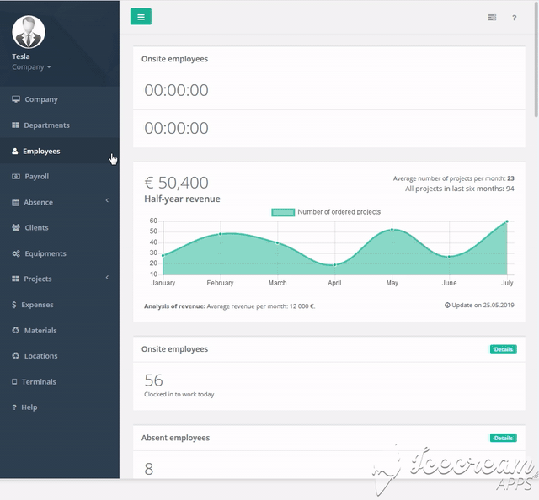Open the Company role dropdown under Tesla

pos(31,67)
